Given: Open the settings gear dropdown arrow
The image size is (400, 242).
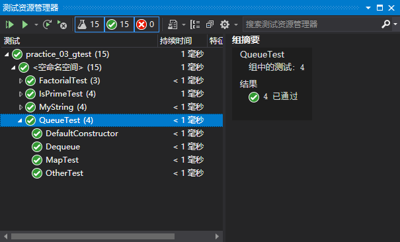Looking at the screenshot, I should tap(236, 24).
